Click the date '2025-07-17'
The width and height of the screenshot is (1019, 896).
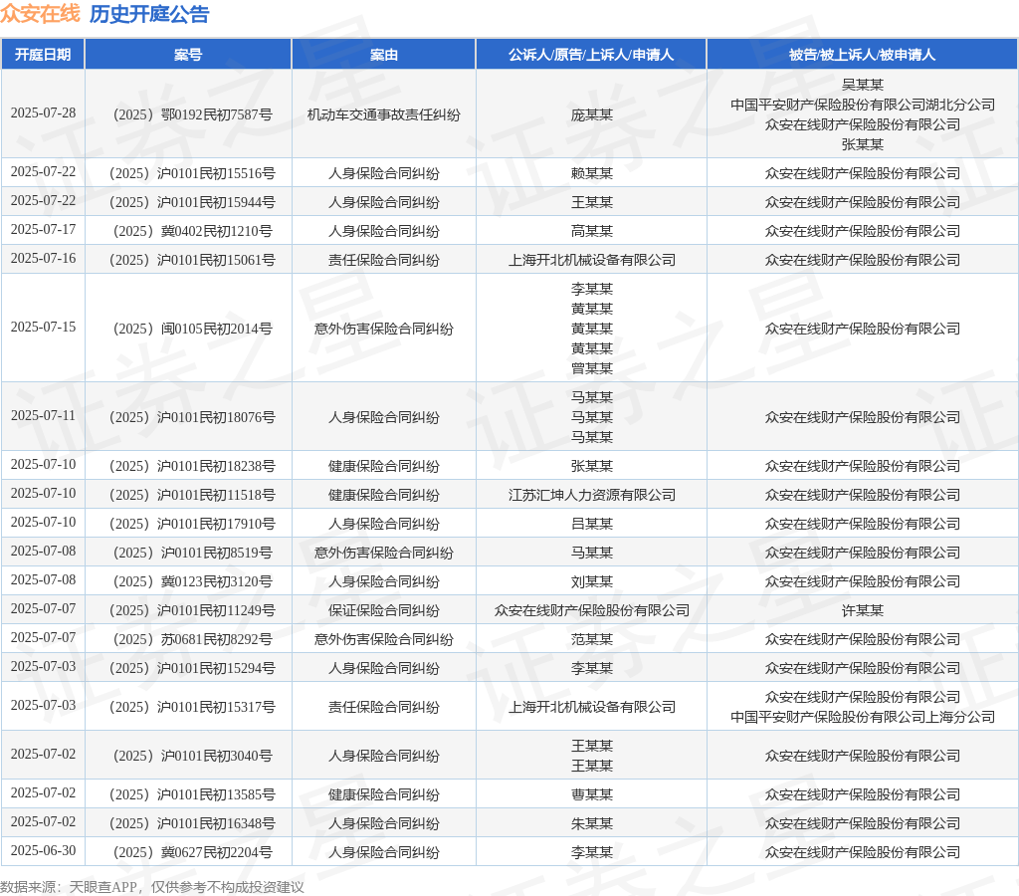click(43, 230)
